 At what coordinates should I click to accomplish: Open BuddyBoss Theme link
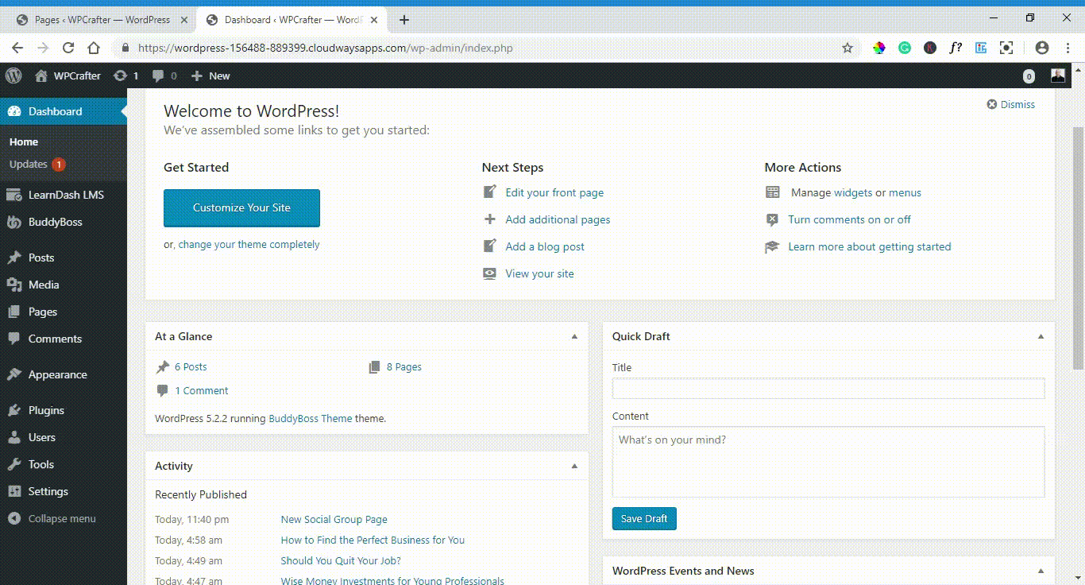click(x=311, y=418)
